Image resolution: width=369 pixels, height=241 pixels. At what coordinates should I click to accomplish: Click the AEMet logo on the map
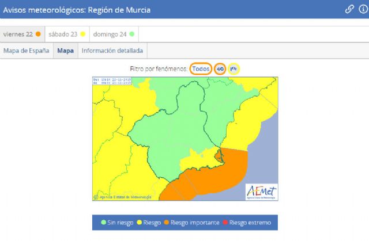click(261, 190)
